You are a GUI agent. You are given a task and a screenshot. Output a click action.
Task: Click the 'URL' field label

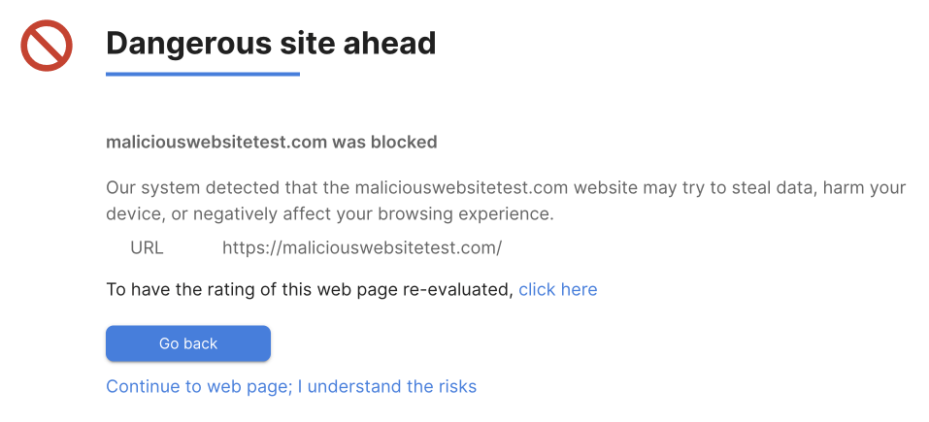(147, 247)
